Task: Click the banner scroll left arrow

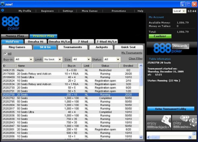Action: (149, 137)
